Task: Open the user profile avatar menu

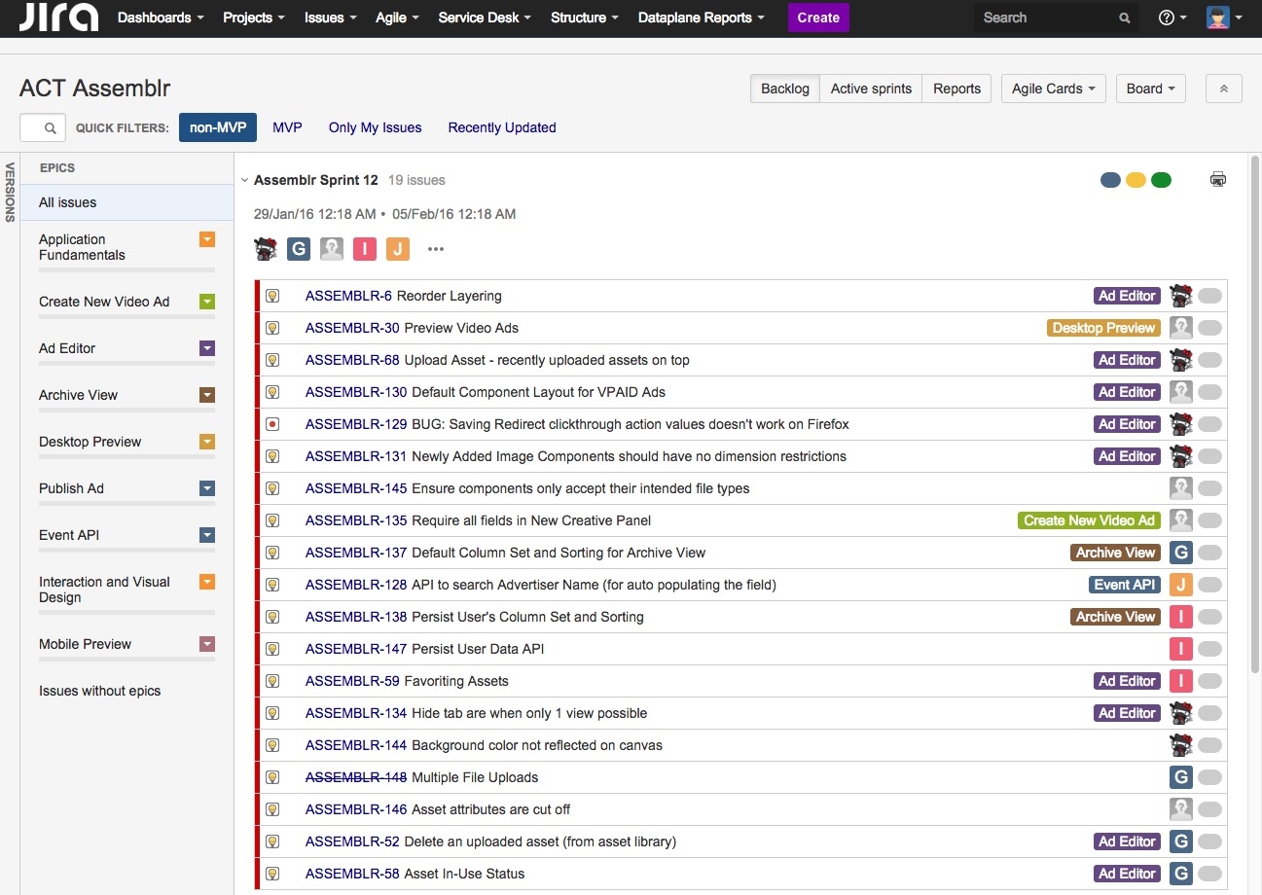Action: [x=1224, y=18]
